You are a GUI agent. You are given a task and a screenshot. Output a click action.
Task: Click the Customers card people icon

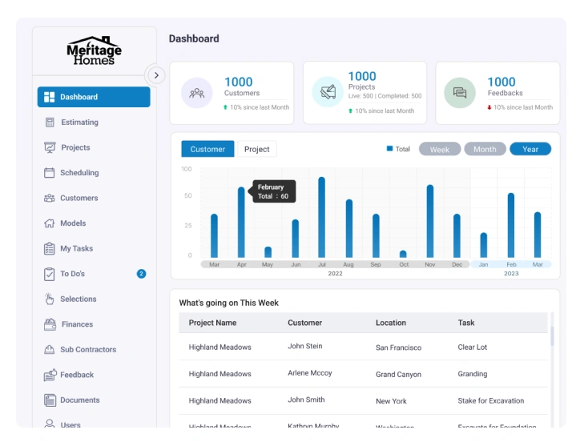tap(196, 93)
